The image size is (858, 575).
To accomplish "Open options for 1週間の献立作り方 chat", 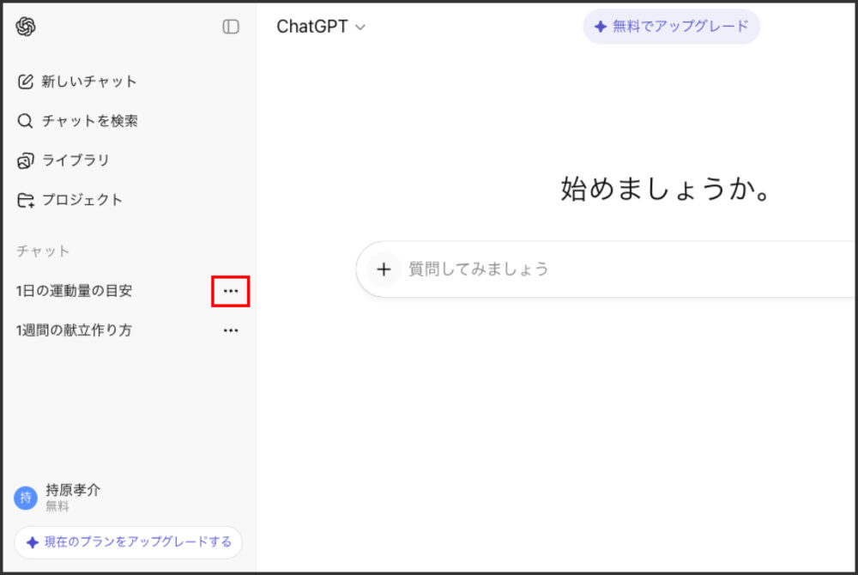I will [x=230, y=330].
